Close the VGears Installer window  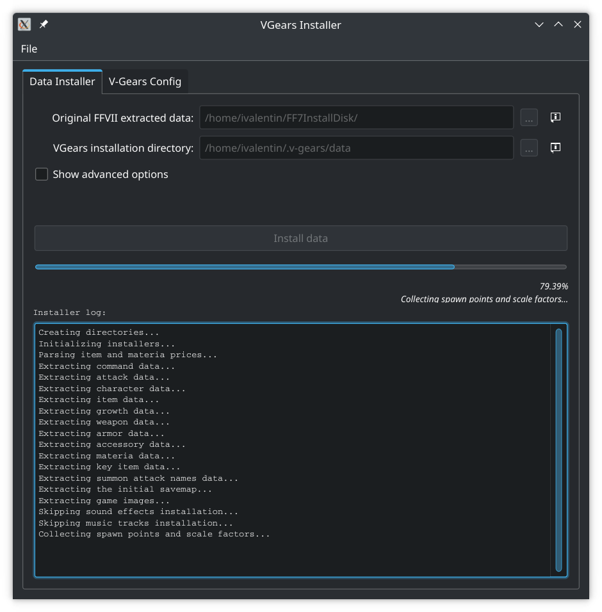click(x=578, y=24)
